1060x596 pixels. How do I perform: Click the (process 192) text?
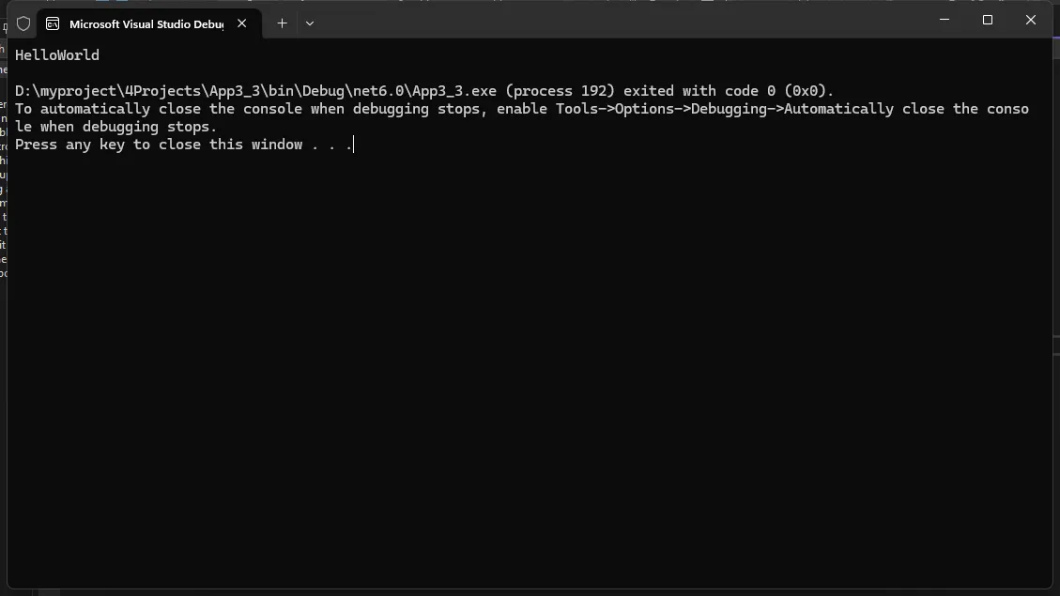pos(561,91)
